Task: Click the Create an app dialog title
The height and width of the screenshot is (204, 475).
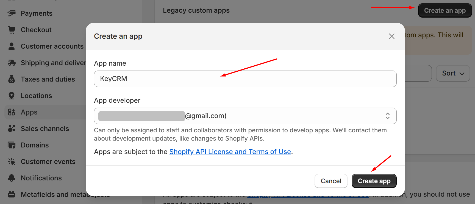Action: coord(118,36)
